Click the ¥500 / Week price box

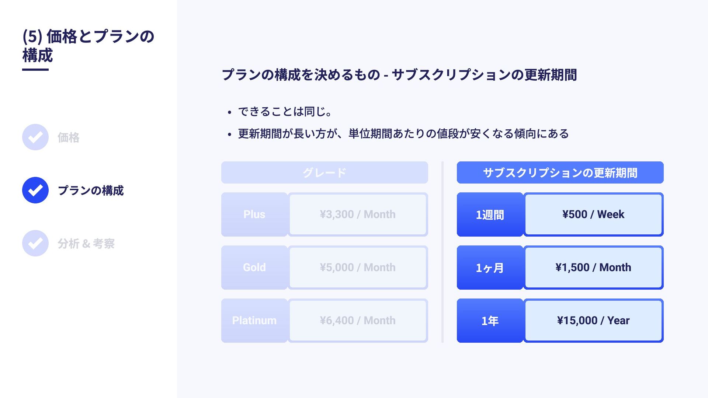[x=593, y=214]
